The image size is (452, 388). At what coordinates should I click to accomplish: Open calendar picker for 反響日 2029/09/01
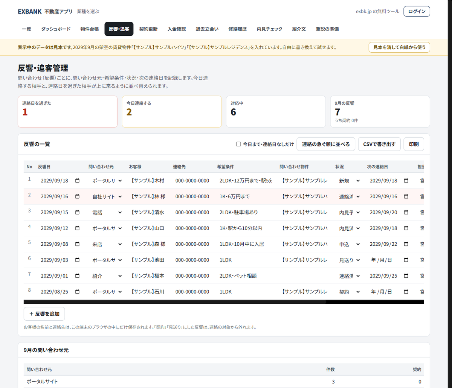click(78, 276)
